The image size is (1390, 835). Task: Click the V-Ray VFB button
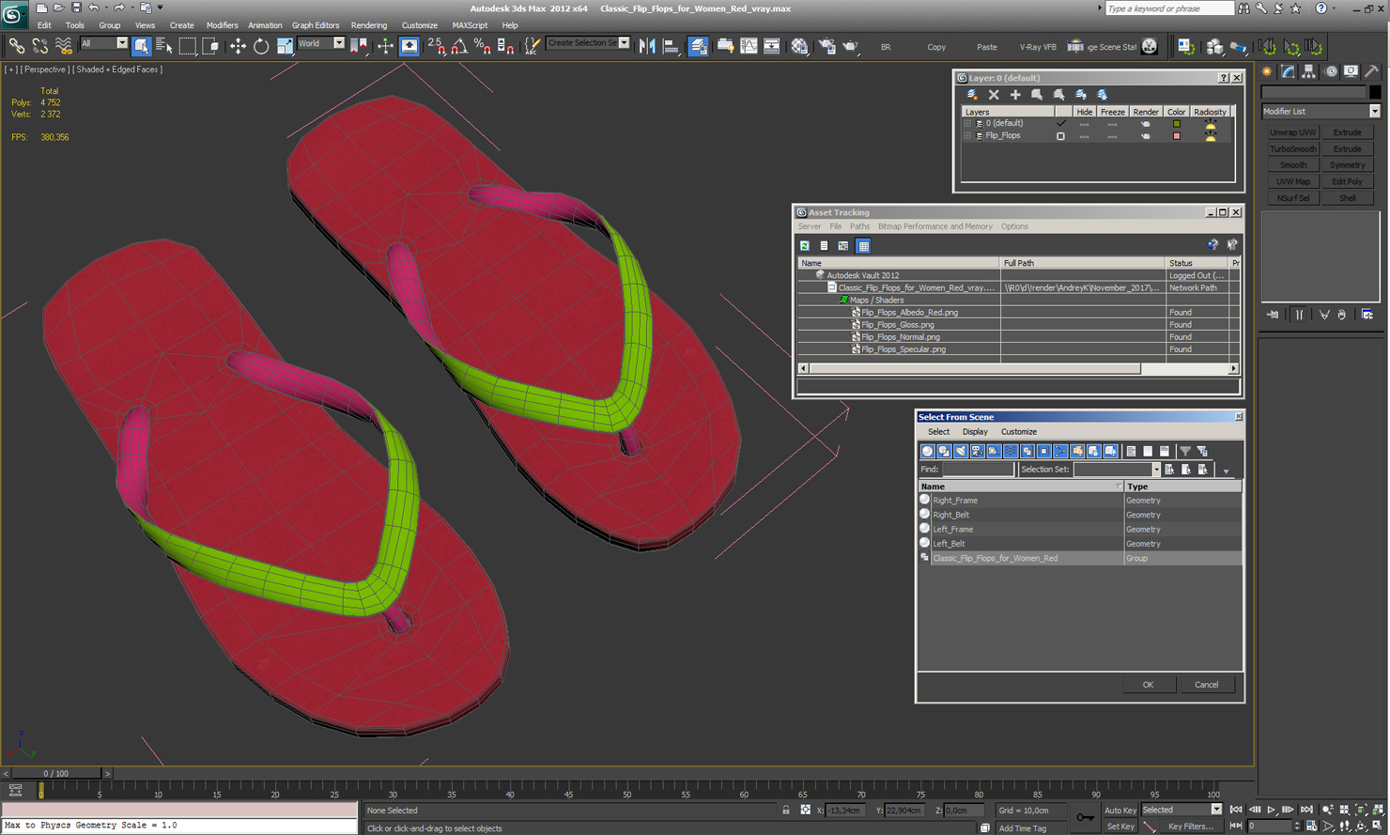[1038, 47]
